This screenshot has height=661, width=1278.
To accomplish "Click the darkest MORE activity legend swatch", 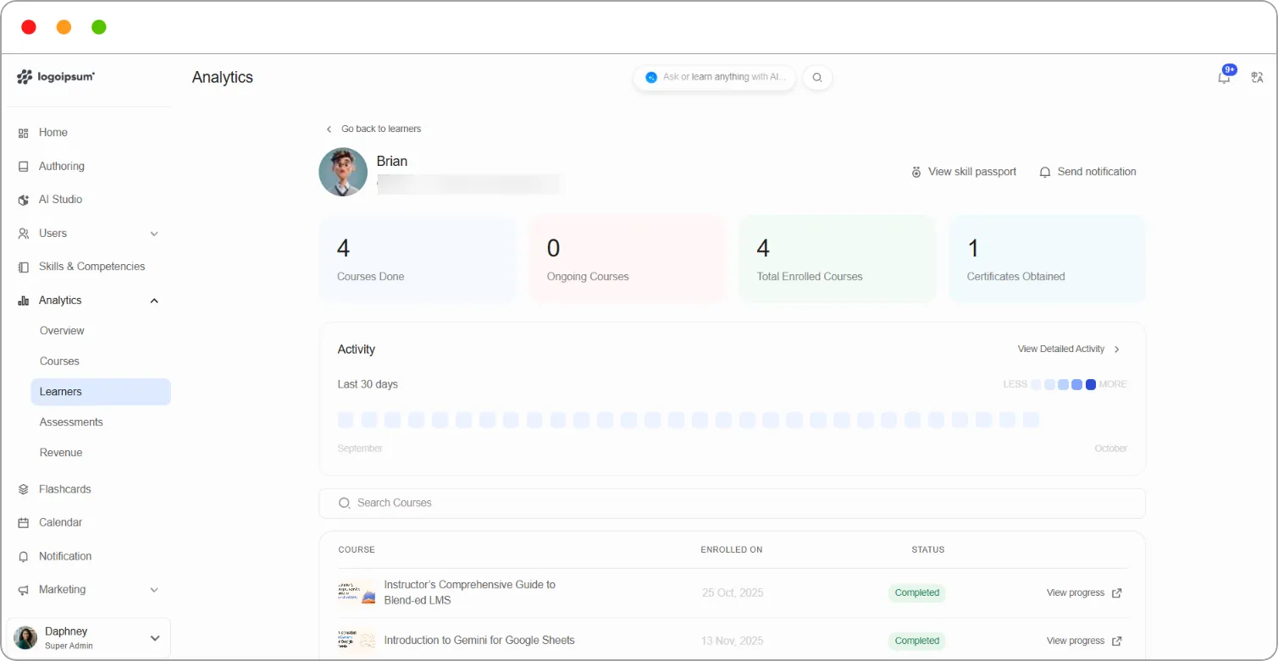I will pos(1091,384).
